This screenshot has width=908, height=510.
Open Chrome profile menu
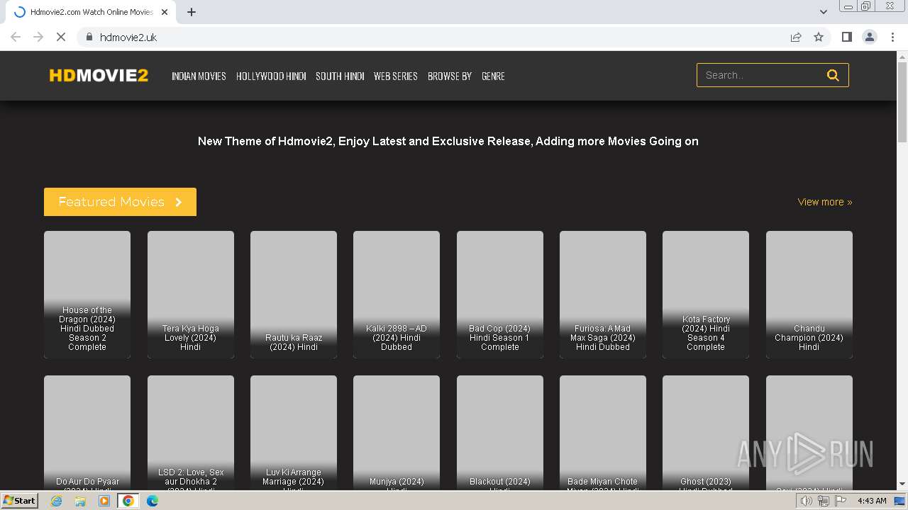coord(869,37)
